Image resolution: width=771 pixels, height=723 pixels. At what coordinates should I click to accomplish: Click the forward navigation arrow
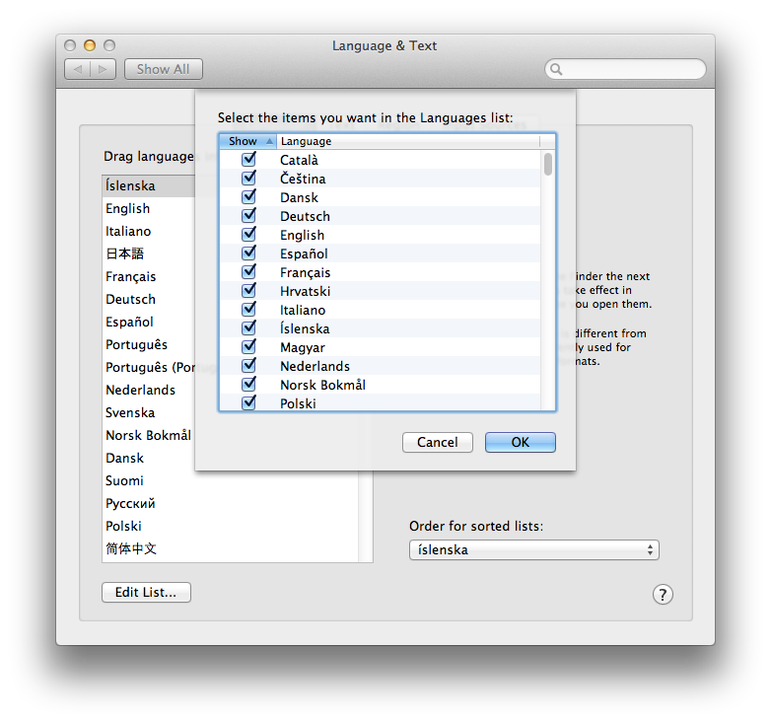click(x=104, y=69)
